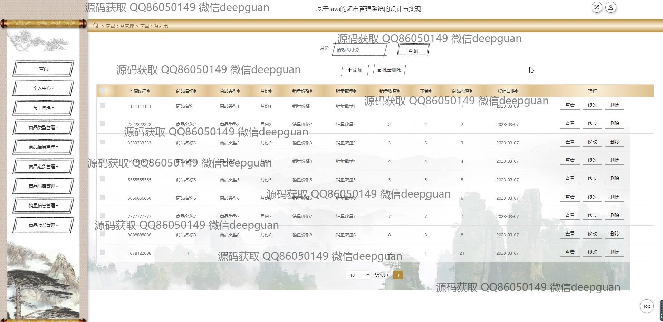Open the per-page count dropdown showing 10
The image size is (663, 322).
[358, 275]
